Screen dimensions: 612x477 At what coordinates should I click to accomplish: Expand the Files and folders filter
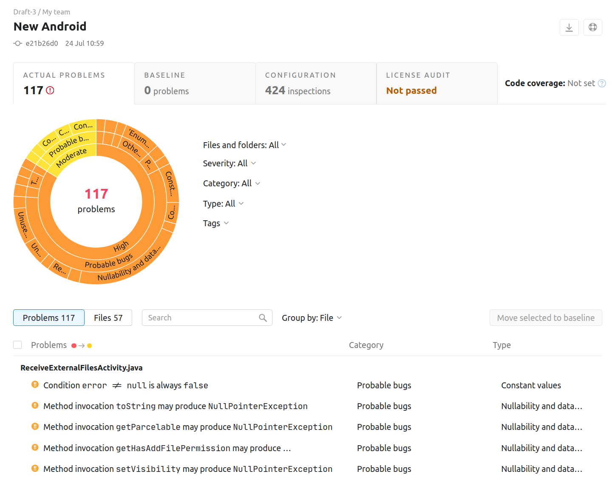tap(244, 145)
